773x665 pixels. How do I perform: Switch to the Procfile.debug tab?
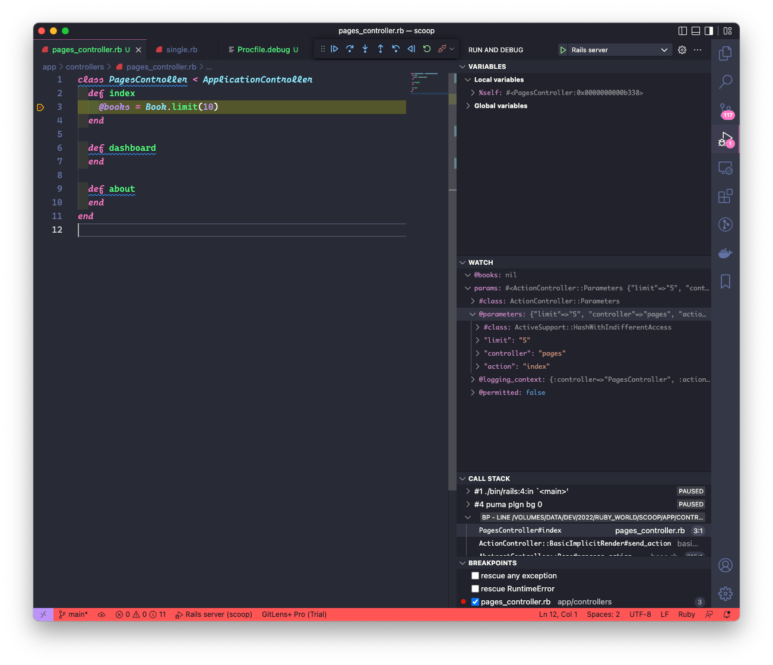263,49
